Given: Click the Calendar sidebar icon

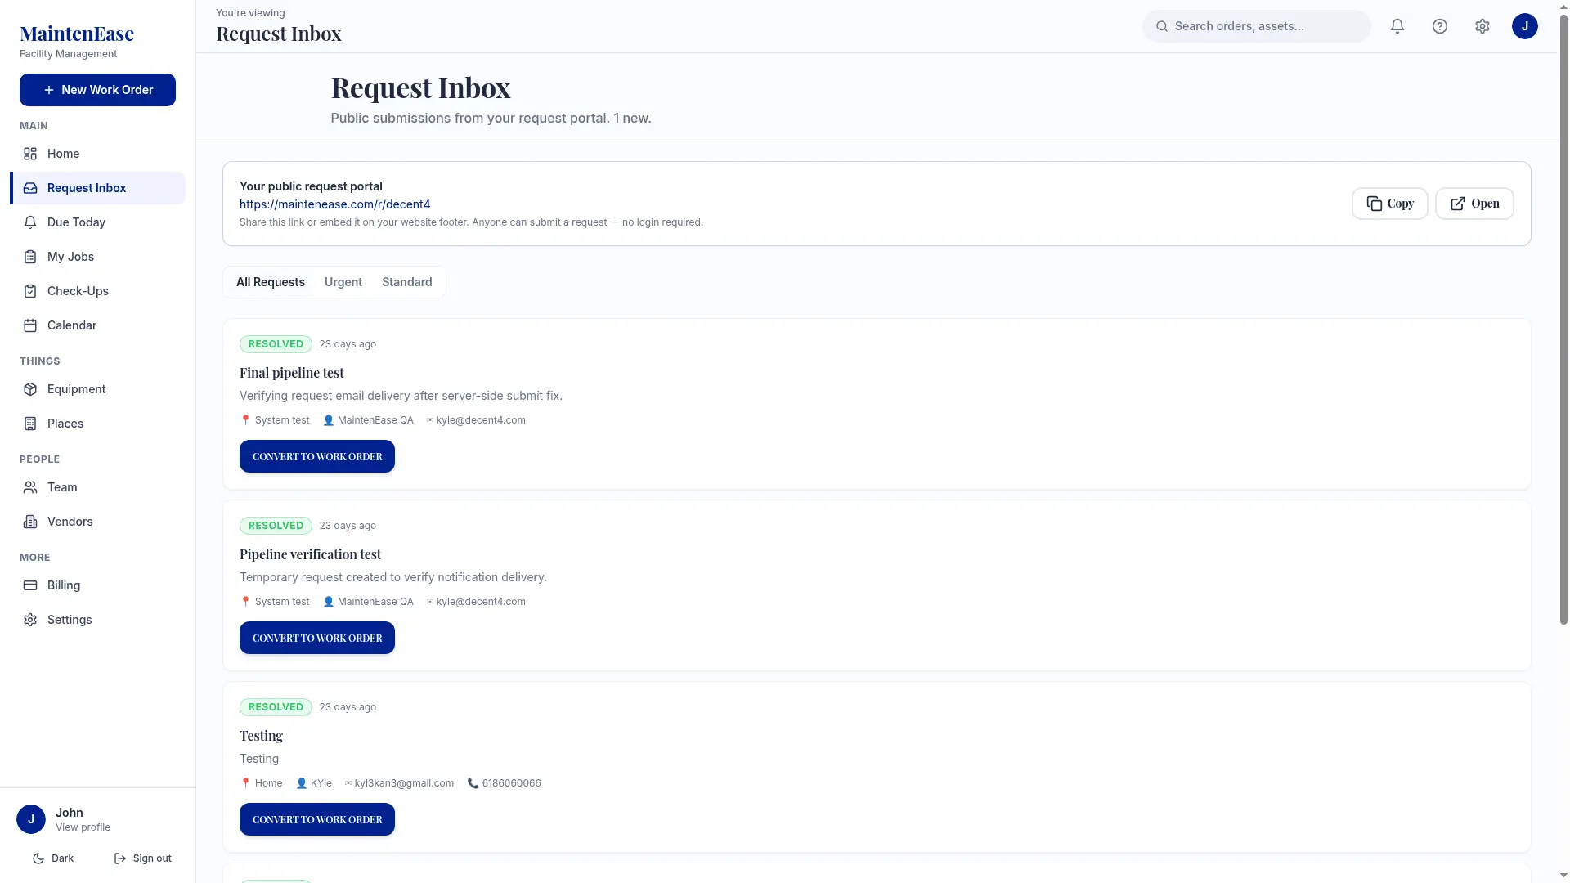Looking at the screenshot, I should pos(30,325).
